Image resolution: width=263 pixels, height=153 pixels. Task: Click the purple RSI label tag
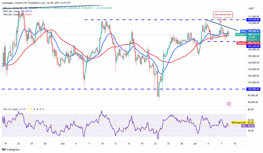(242, 126)
